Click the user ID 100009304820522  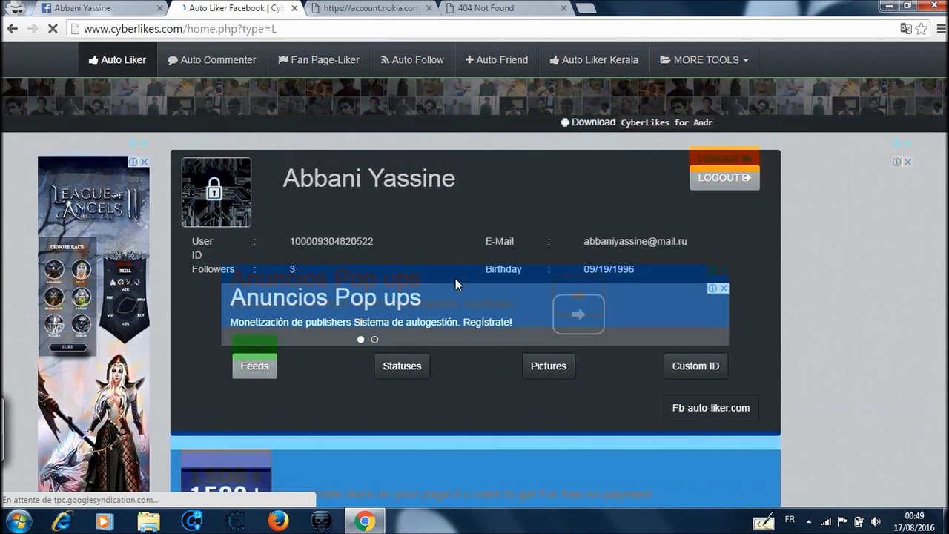(x=331, y=242)
